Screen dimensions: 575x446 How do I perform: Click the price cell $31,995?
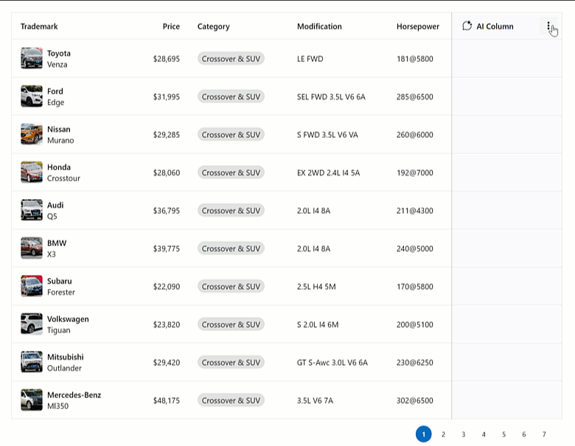click(x=167, y=97)
